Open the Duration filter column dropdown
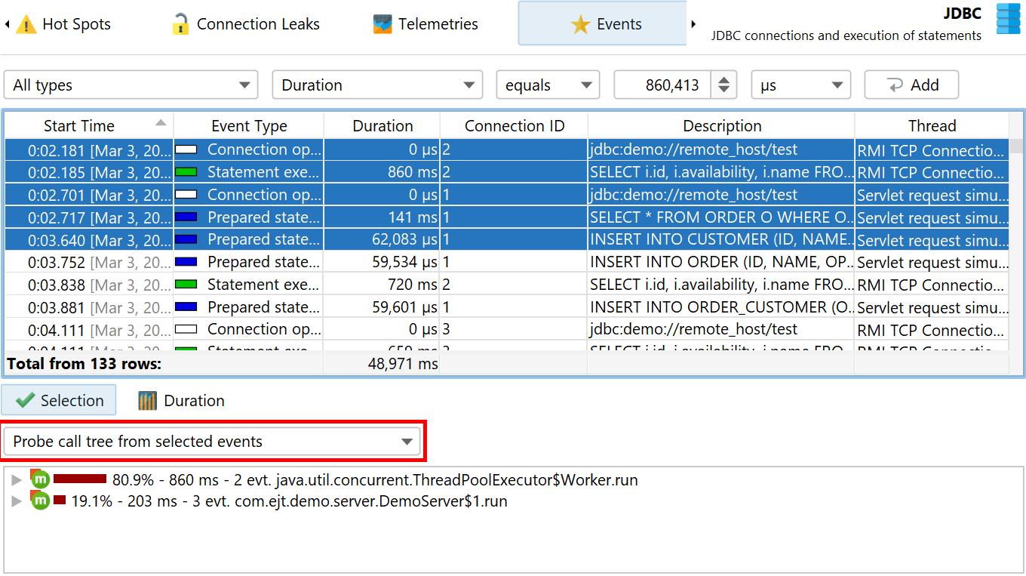The width and height of the screenshot is (1026, 576). [377, 85]
